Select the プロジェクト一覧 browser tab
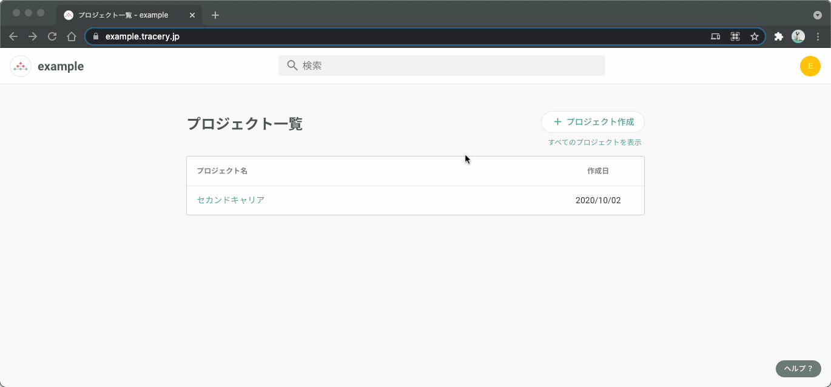The width and height of the screenshot is (831, 387). point(121,15)
